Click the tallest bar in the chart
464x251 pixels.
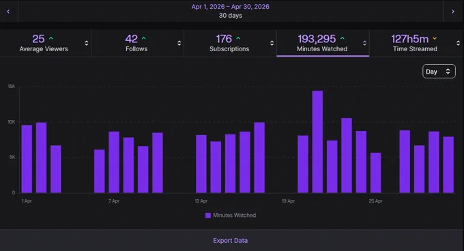[x=317, y=142]
